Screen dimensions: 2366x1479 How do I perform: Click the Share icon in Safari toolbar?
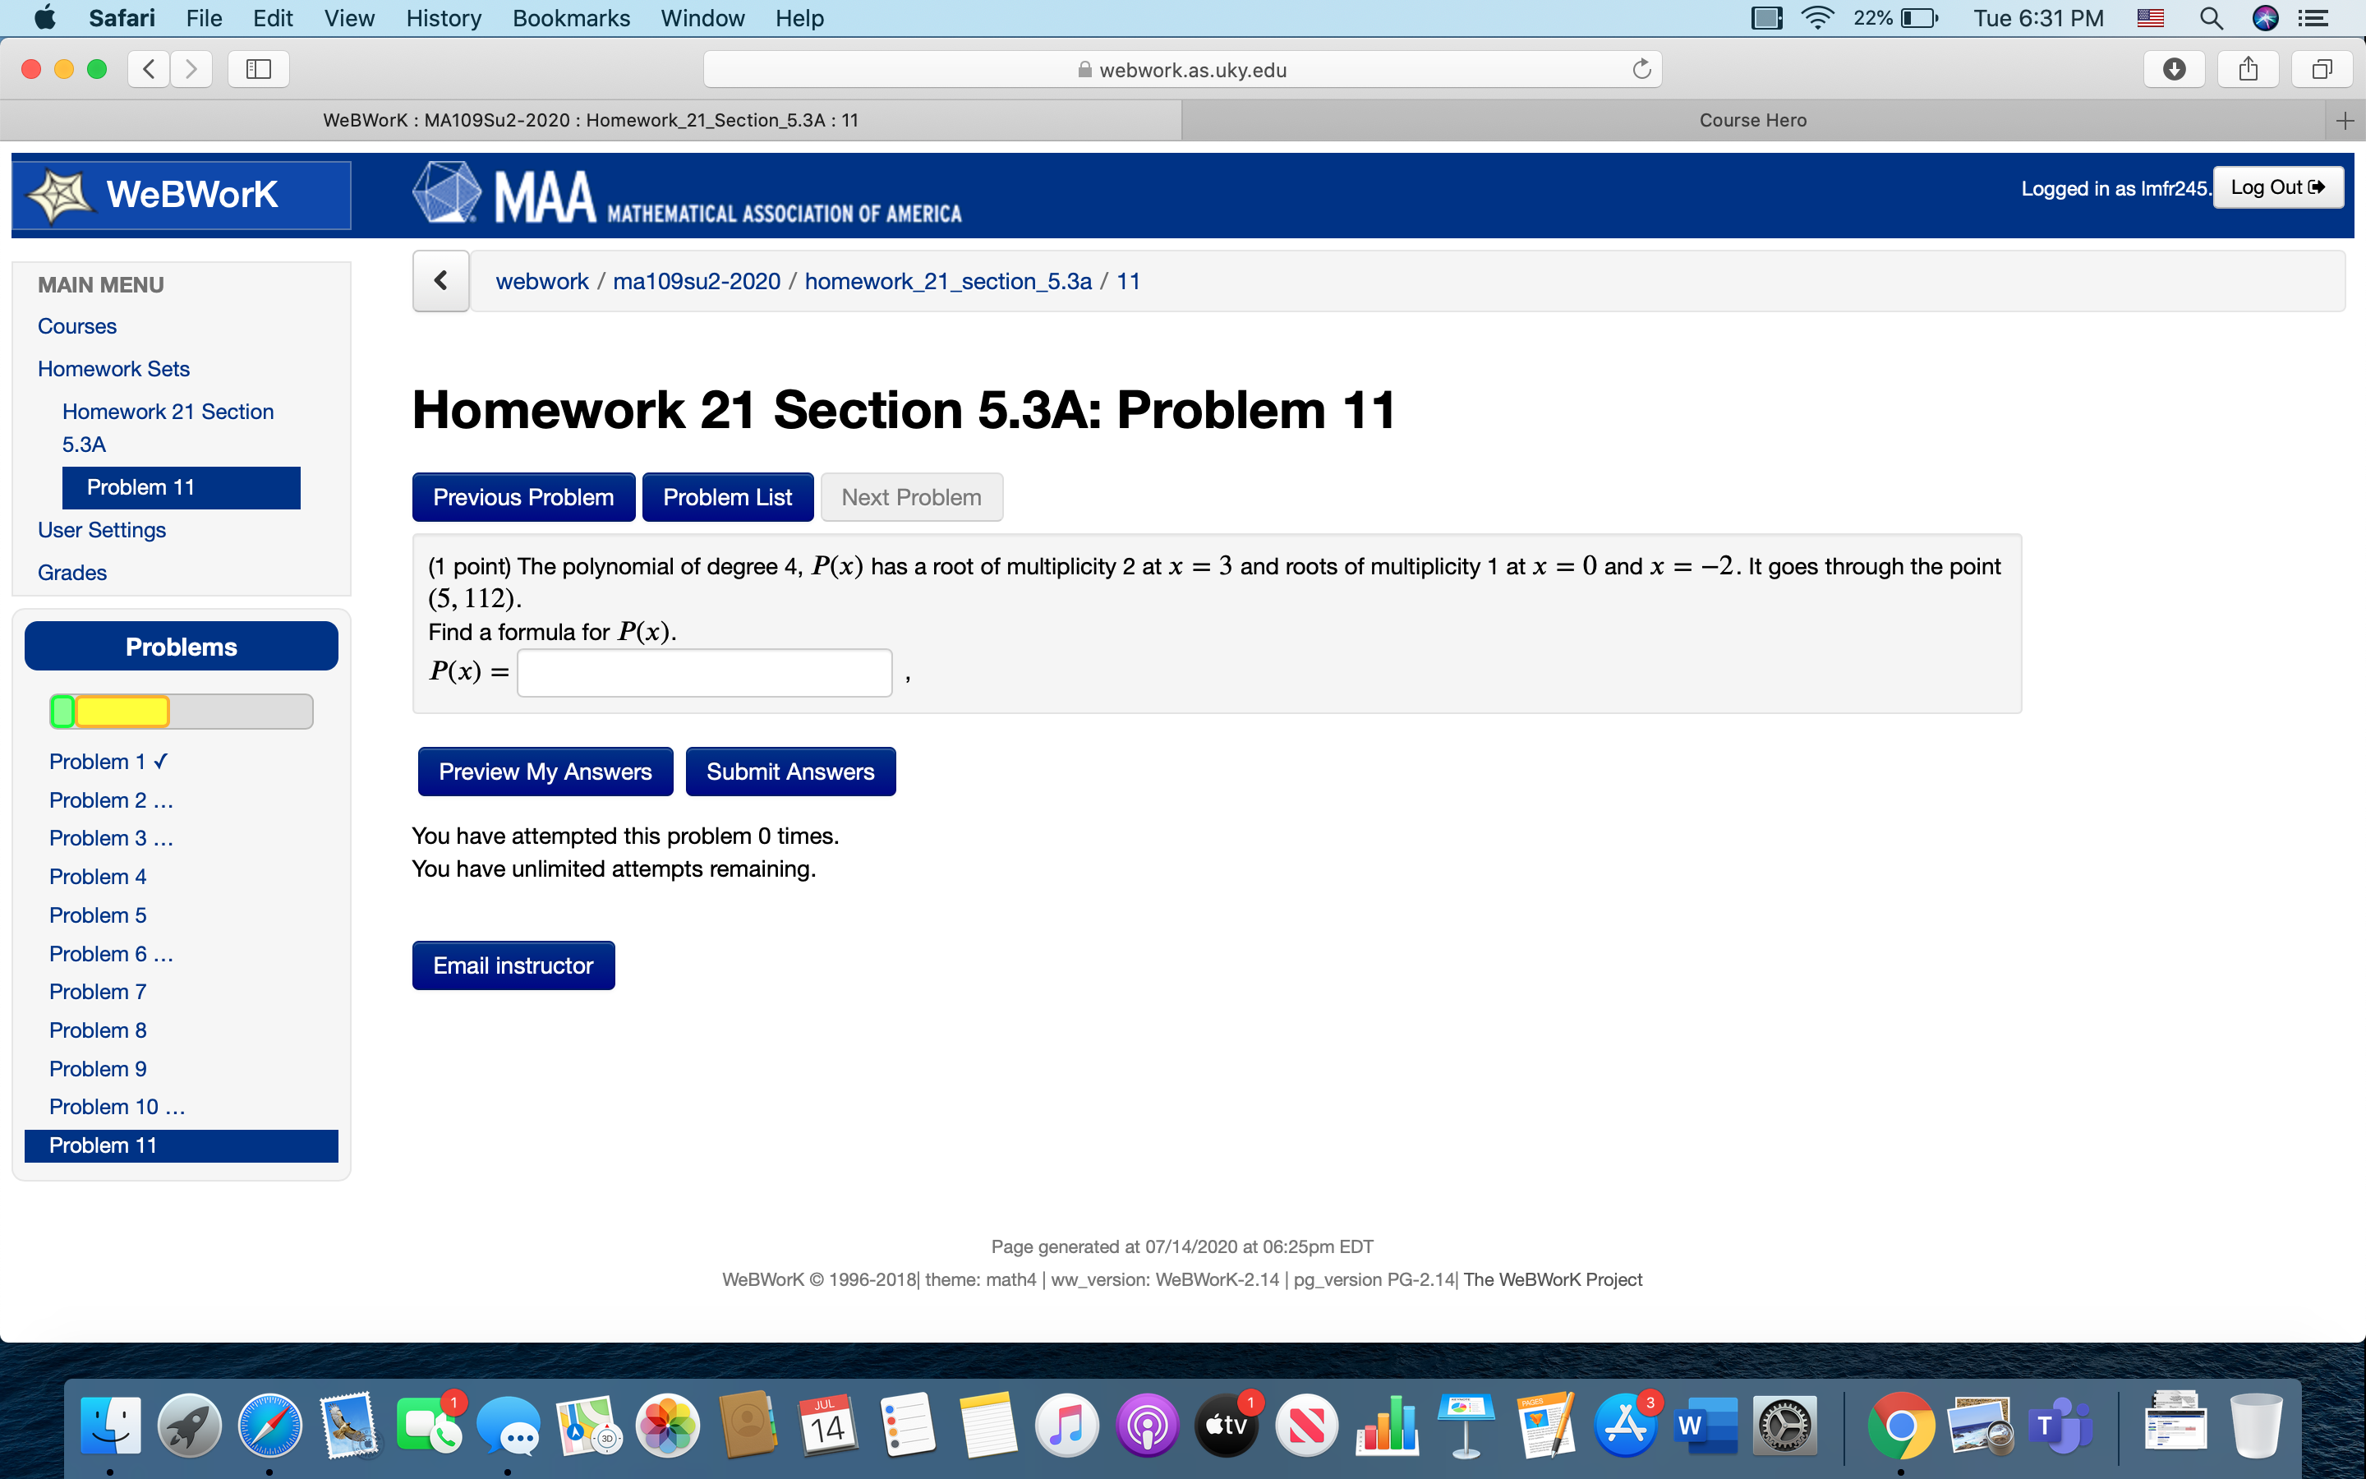(x=2248, y=68)
